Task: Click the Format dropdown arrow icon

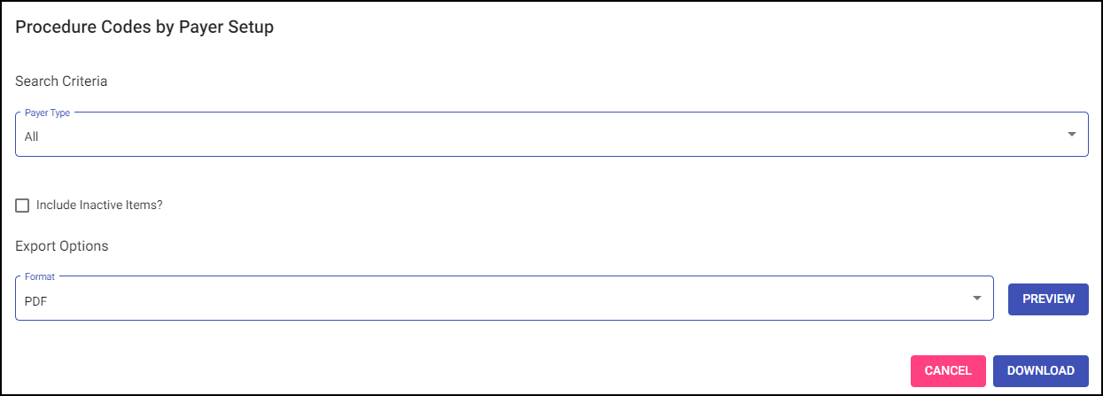Action: (x=977, y=298)
